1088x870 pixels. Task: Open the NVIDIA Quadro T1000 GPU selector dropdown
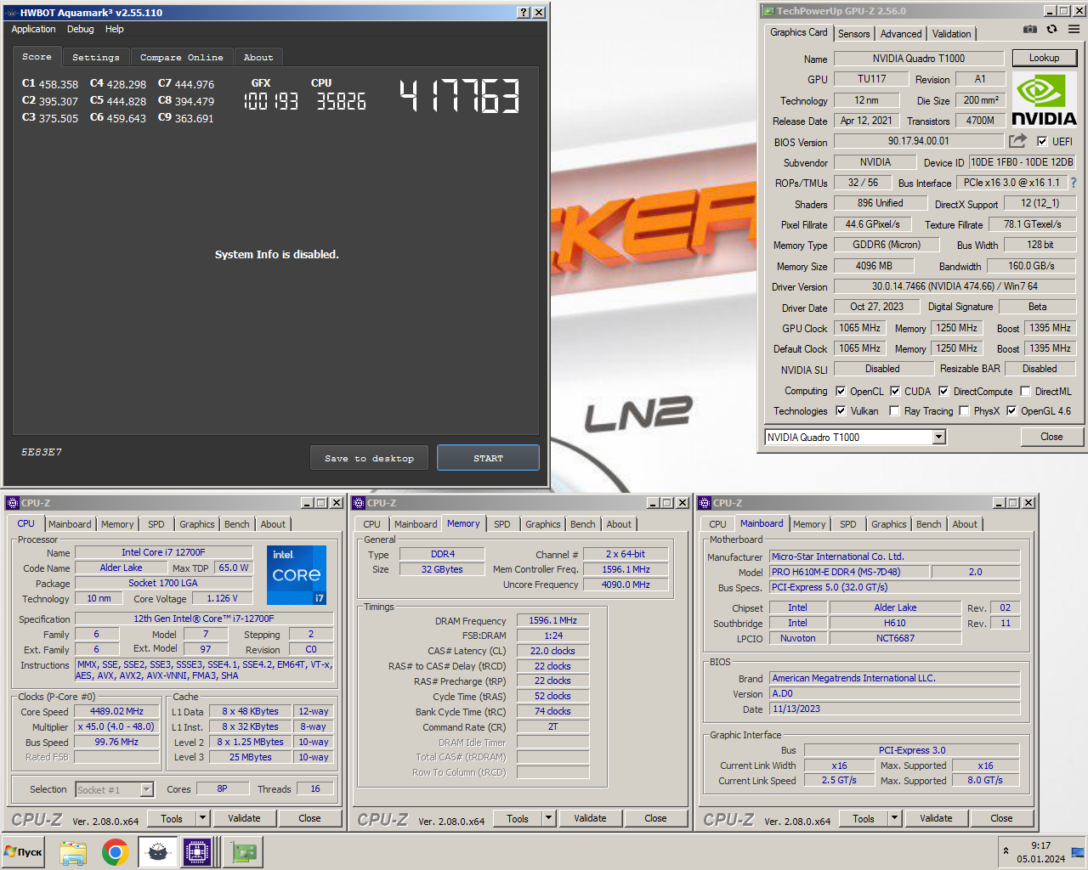click(938, 437)
